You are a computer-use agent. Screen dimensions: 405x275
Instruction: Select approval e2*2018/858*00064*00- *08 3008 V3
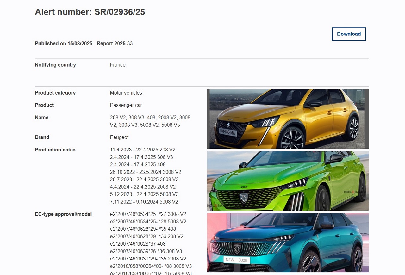click(x=151, y=266)
